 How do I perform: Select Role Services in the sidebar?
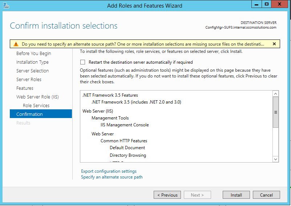pyautogui.click(x=36, y=106)
